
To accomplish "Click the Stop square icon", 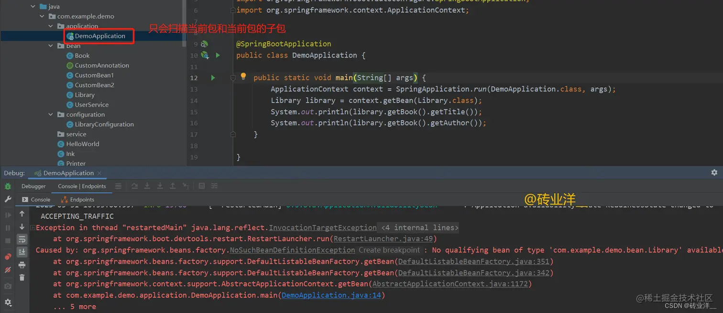I will [x=8, y=241].
